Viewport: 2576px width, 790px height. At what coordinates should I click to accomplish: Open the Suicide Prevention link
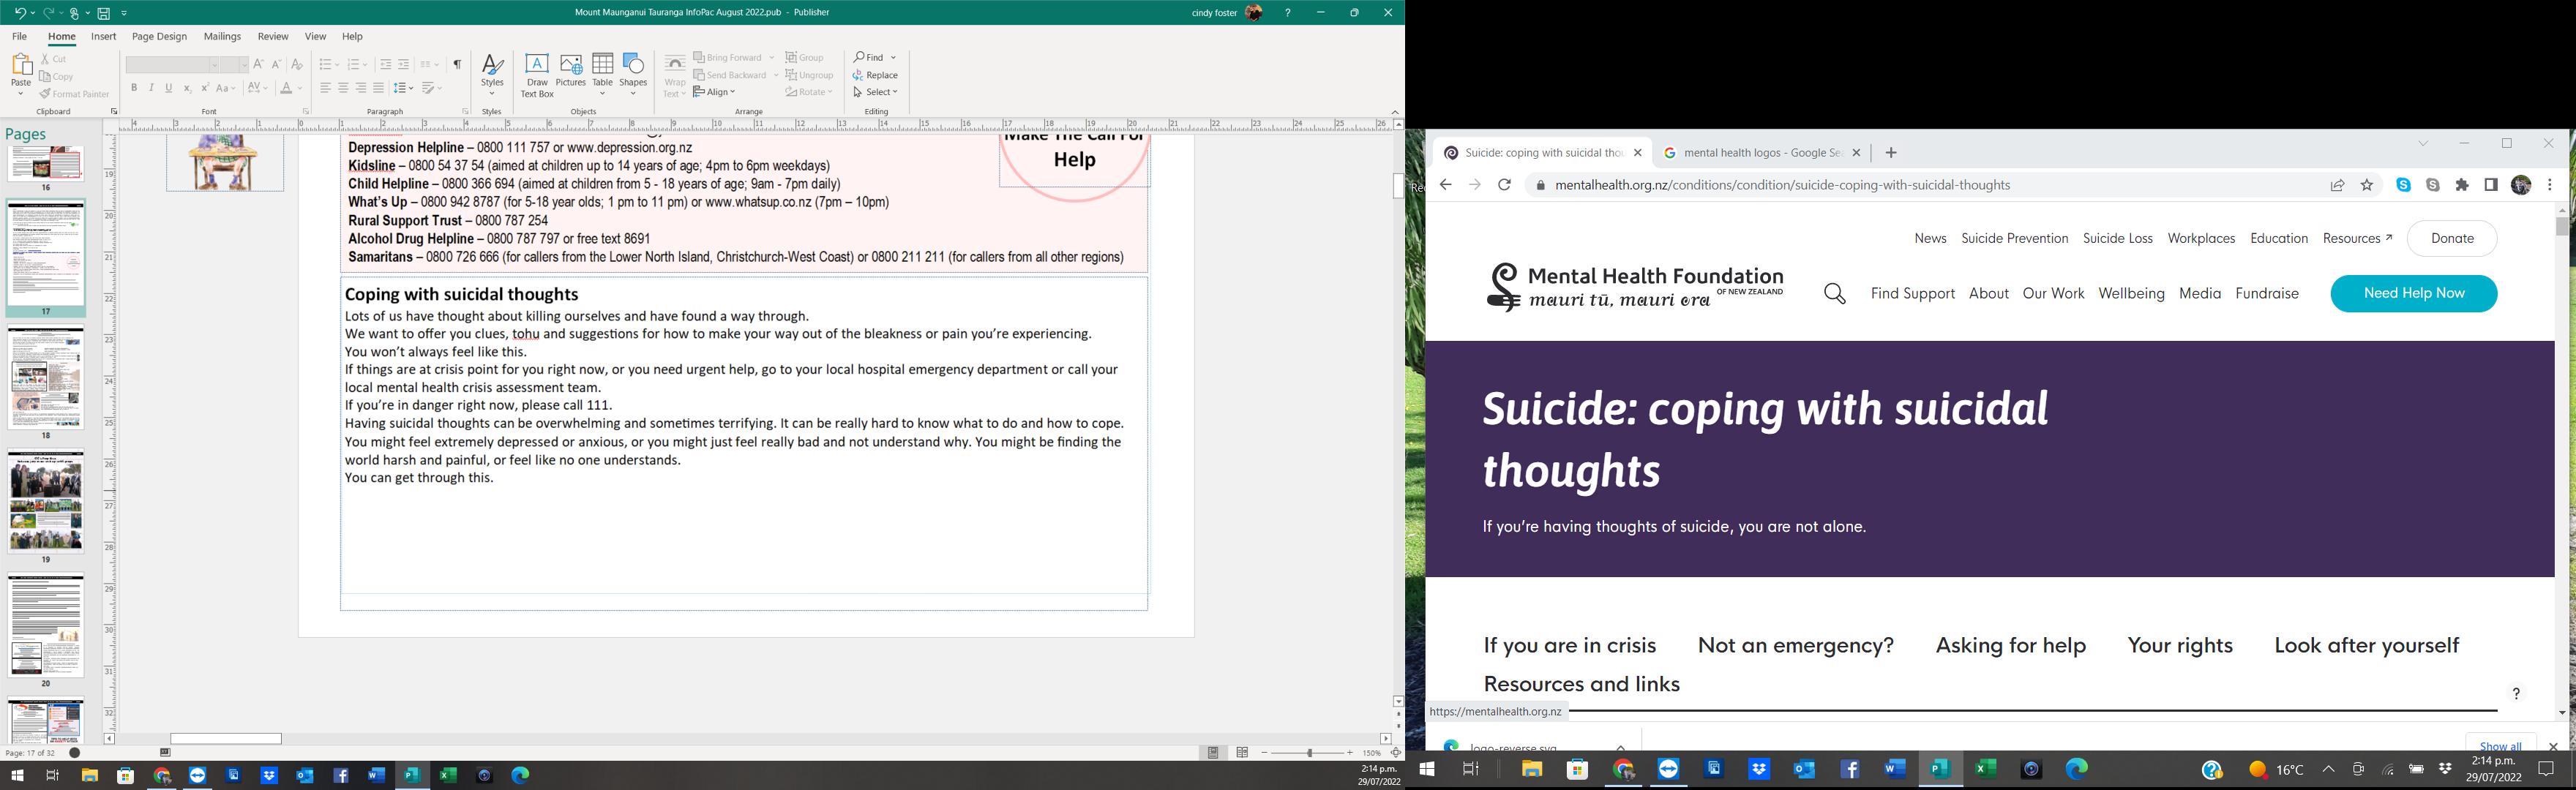(x=2014, y=239)
